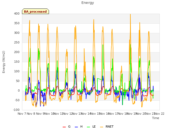Click the x-axis label 'Time'
The height and width of the screenshot is (132, 176).
156,118
